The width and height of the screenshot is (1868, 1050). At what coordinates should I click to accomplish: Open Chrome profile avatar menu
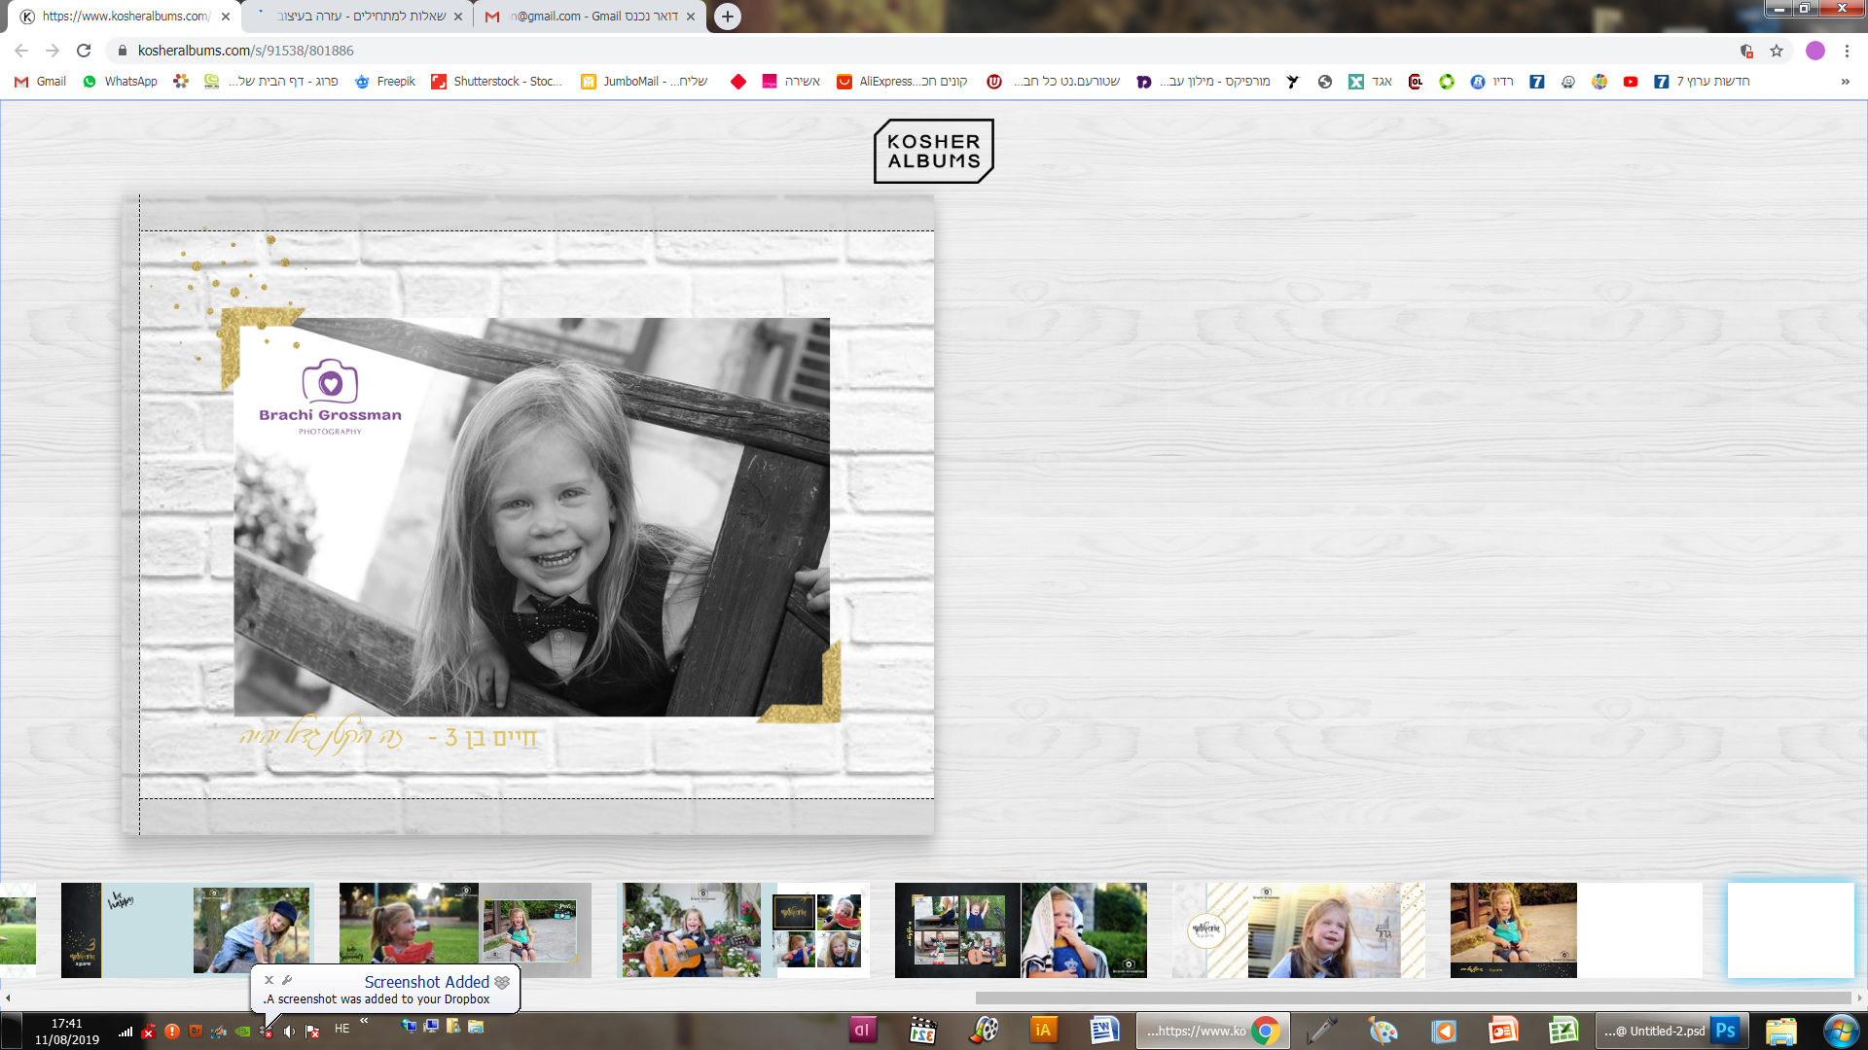1815,51
